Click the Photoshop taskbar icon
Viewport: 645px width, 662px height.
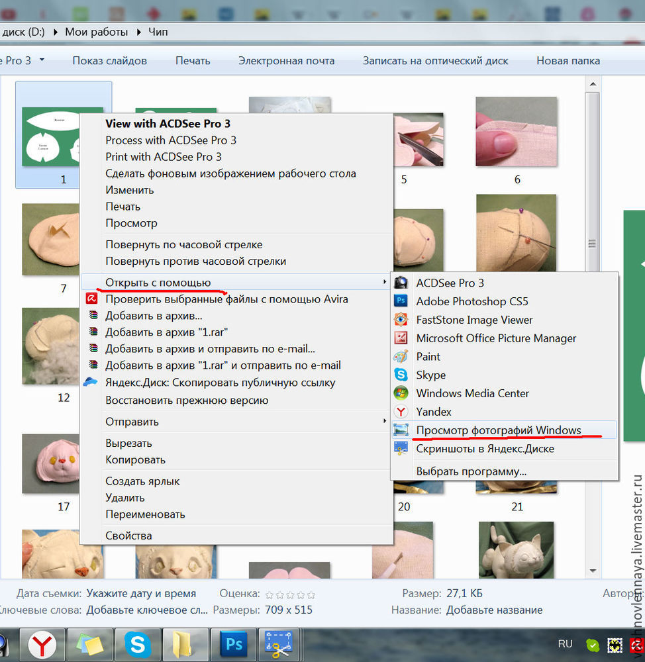pyautogui.click(x=233, y=644)
